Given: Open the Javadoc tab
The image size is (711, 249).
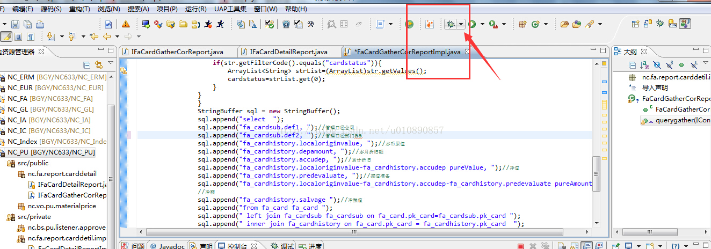Looking at the screenshot, I should [168, 246].
